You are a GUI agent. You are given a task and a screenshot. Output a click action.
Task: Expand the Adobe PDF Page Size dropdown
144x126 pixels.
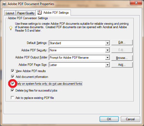pyautogui.click(x=108, y=65)
